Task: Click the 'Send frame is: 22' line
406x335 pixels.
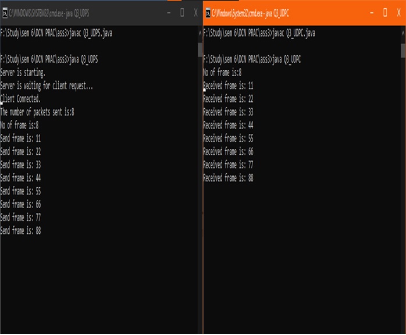Action: click(20, 152)
